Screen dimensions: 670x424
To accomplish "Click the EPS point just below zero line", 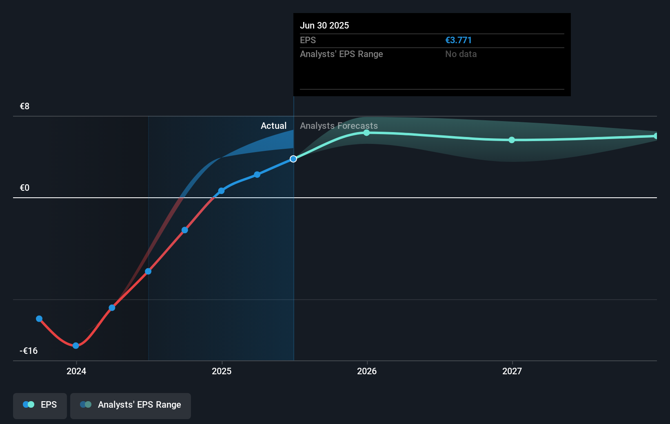I will point(185,230).
